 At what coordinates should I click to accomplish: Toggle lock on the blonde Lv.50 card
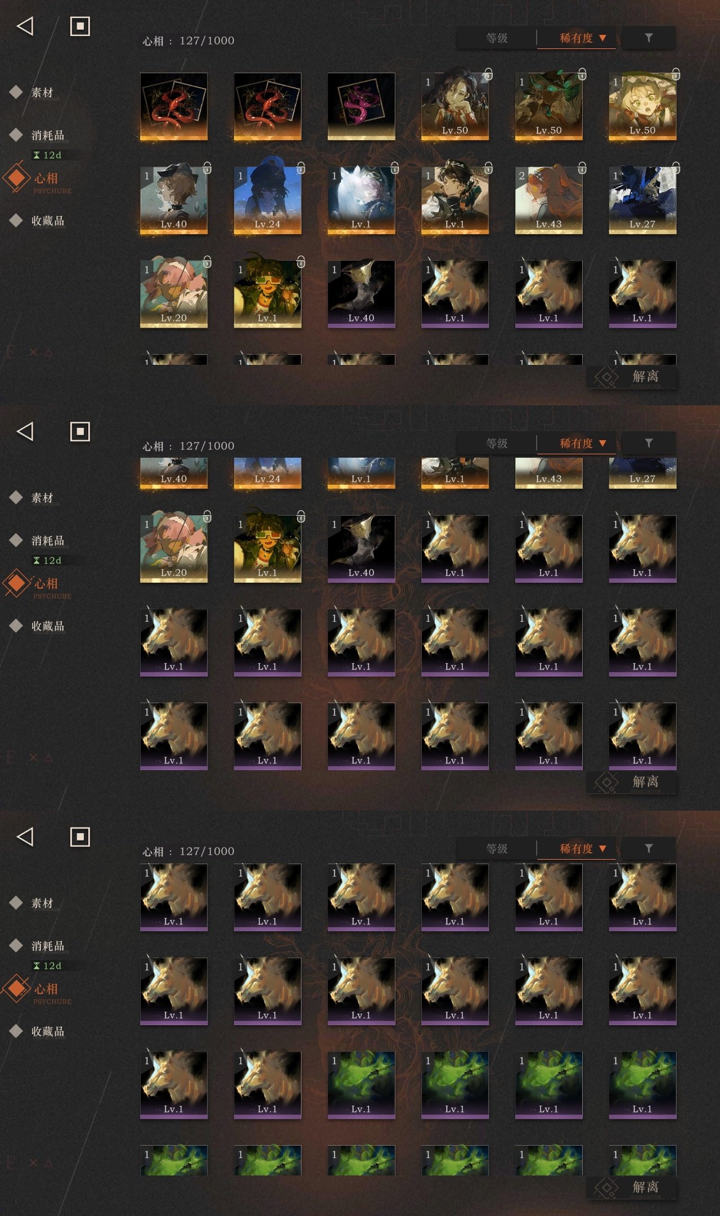(x=676, y=74)
